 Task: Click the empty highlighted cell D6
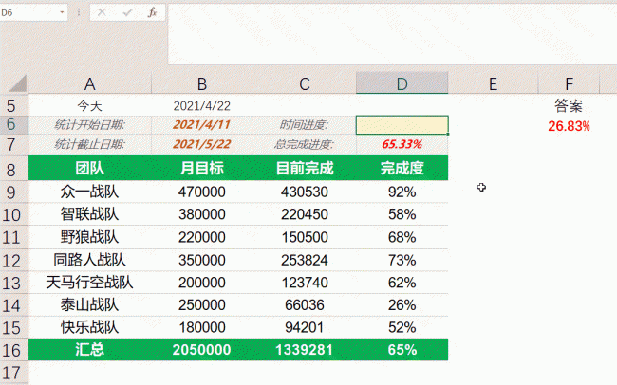(402, 125)
